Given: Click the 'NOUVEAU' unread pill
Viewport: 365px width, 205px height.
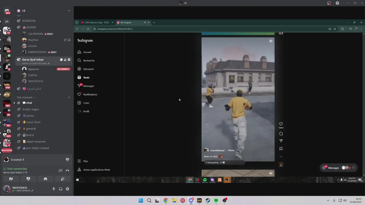Looking at the screenshot, I should (7, 150).
